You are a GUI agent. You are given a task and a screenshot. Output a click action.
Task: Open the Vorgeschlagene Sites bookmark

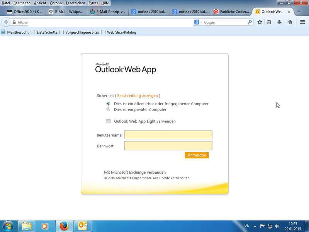80,32
